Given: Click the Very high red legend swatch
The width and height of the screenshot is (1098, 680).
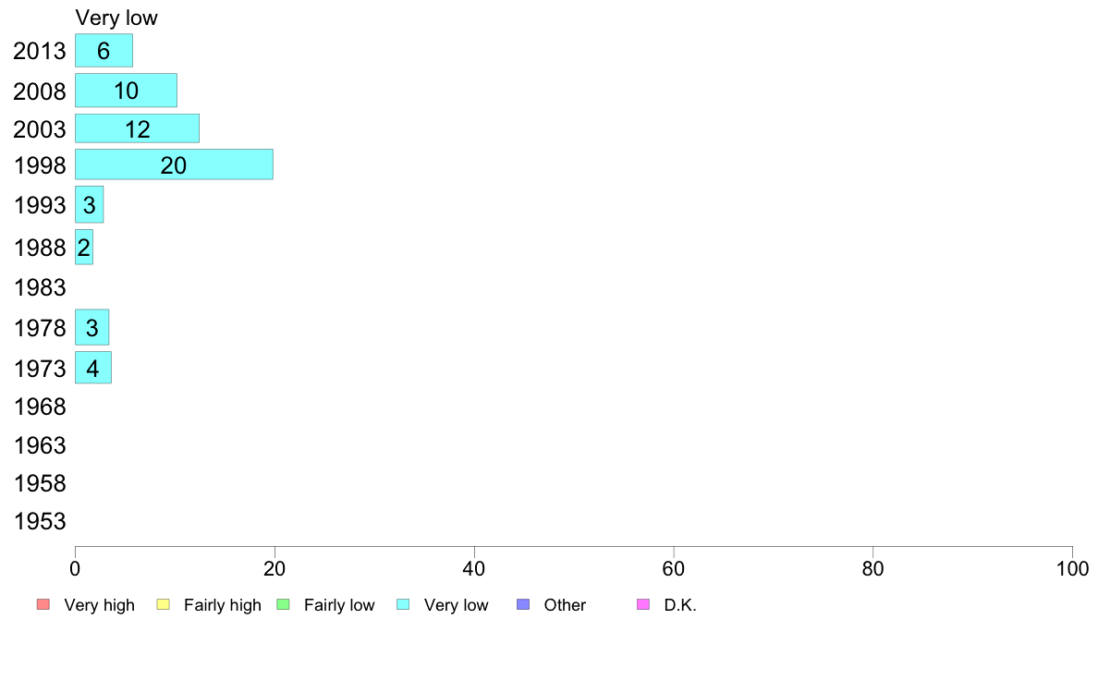Looking at the screenshot, I should (x=43, y=604).
